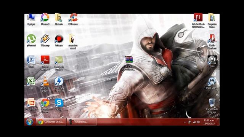Viewport: 244px width, 137px height.
Task: Launch the Winamp shortcut
Action: click(45, 40)
